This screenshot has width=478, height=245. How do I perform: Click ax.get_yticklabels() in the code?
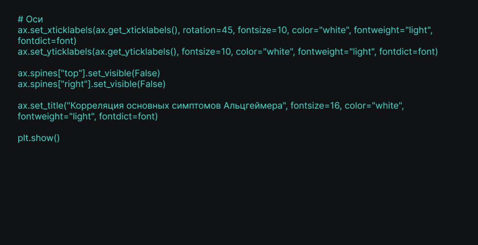[x=136, y=52]
